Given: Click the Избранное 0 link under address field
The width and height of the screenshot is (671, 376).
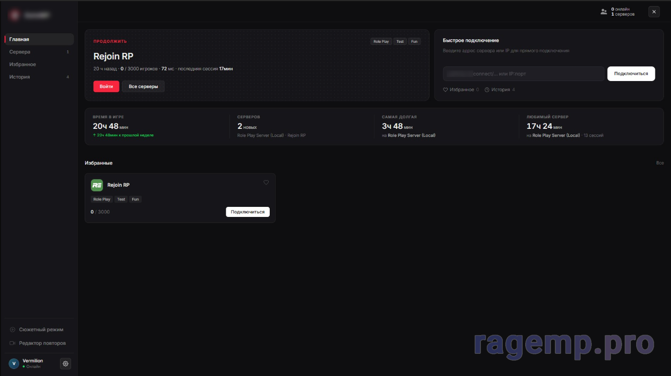Looking at the screenshot, I should (461, 90).
